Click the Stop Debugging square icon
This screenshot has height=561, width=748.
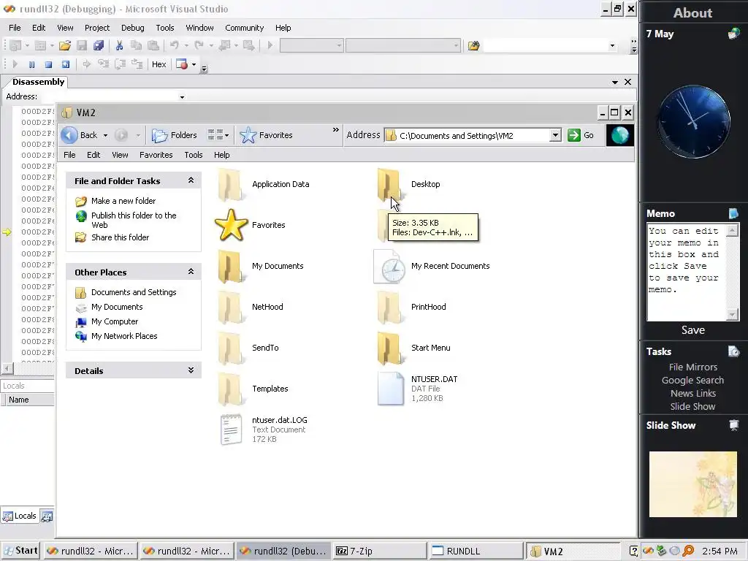click(x=48, y=64)
